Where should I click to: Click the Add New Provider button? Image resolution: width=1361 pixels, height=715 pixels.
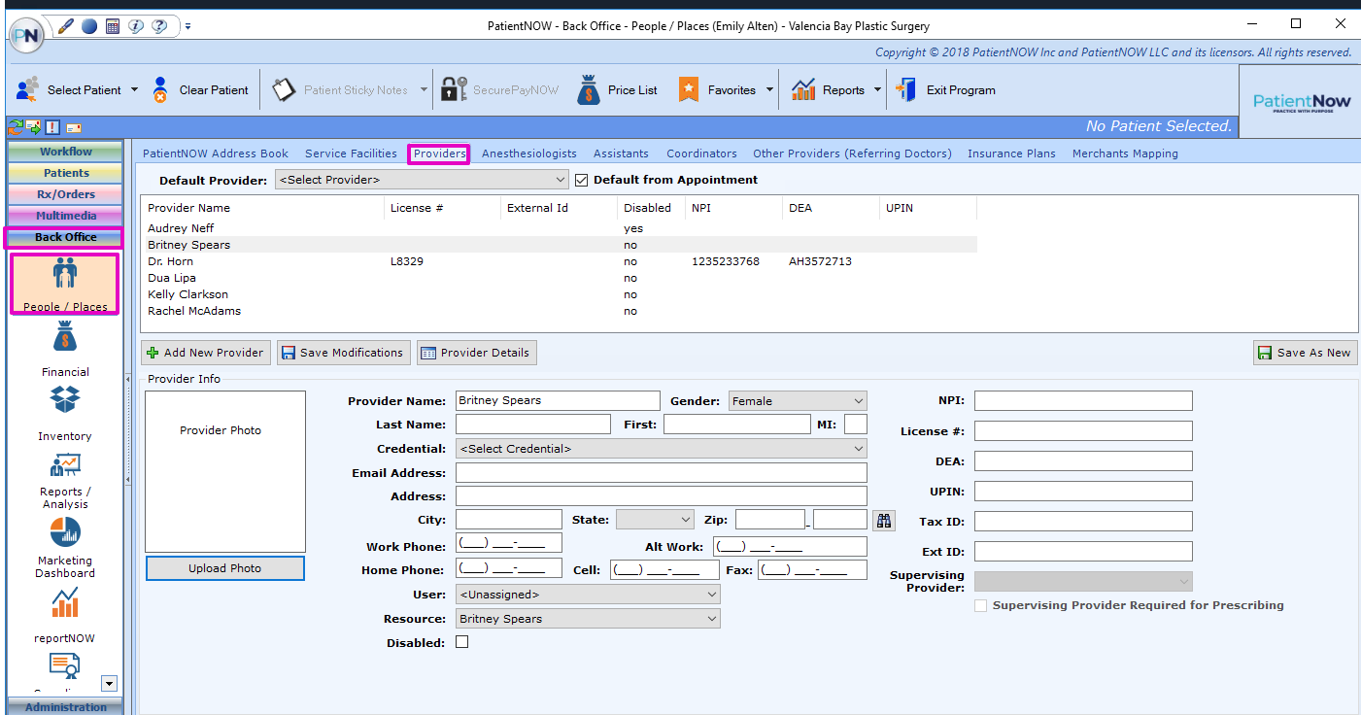205,352
